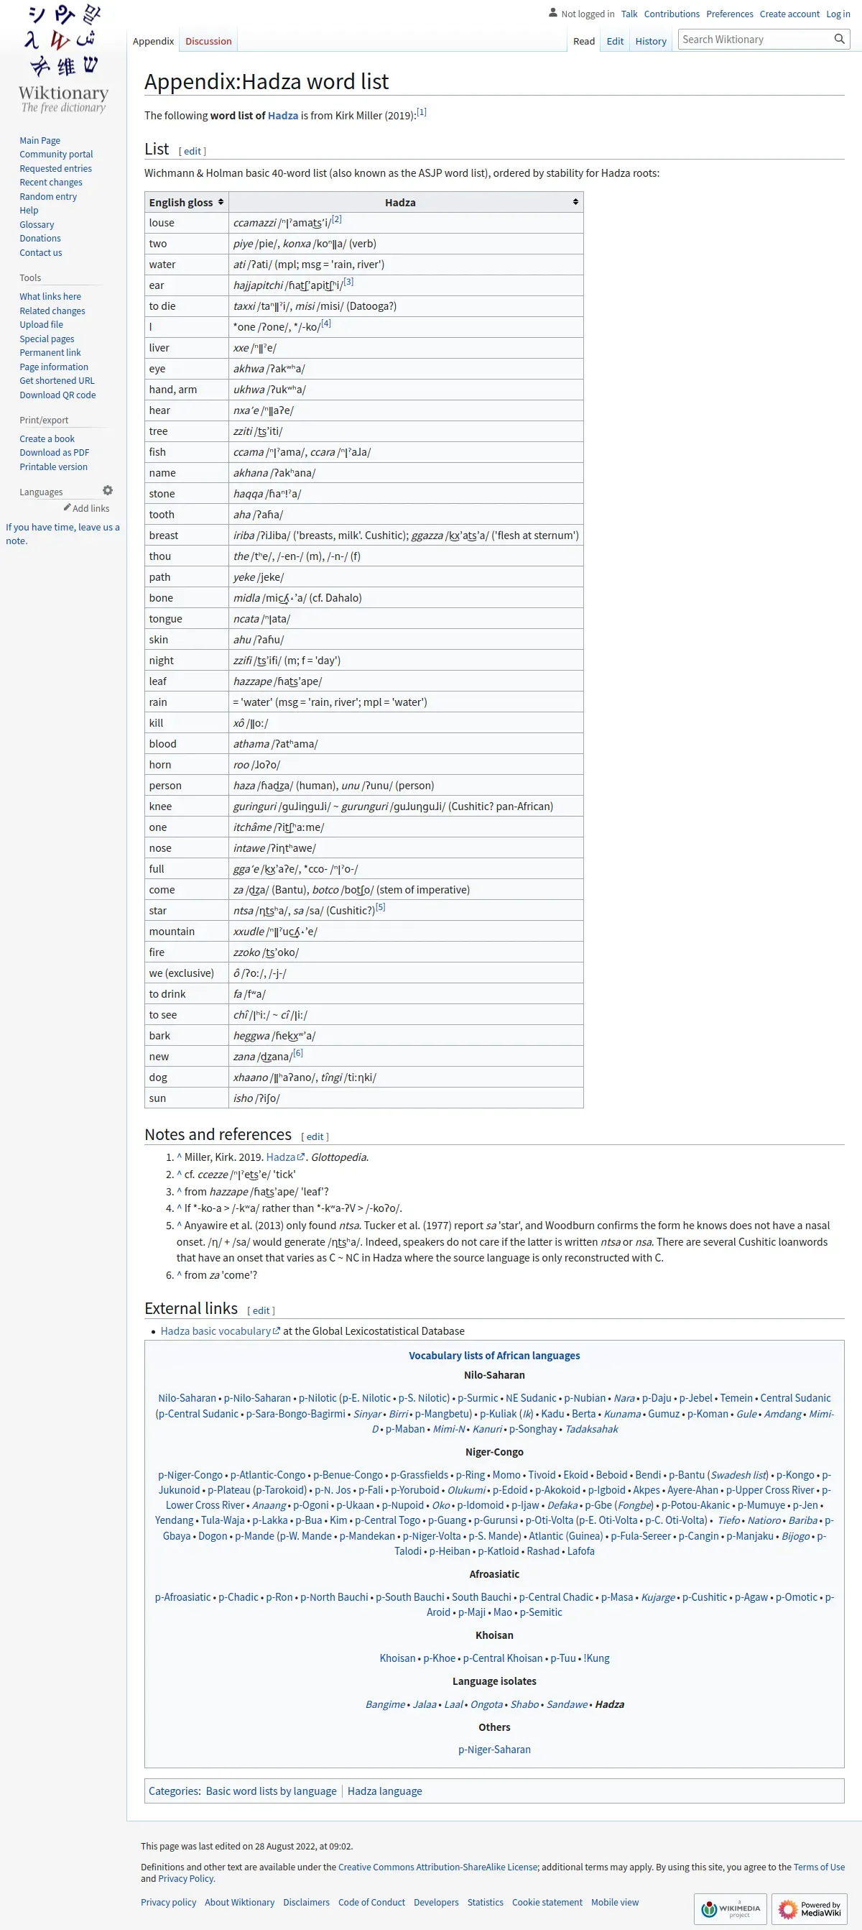Open the Edit tab
Viewport: 862px width, 1930px height.
615,41
